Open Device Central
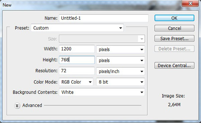201x123 pixels. (x=174, y=66)
